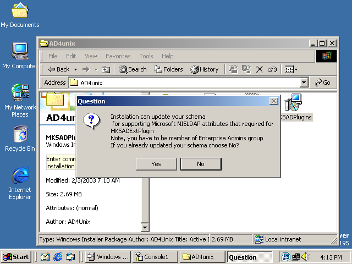The image size is (352, 264).
Task: Open the Favorites menu in AD4unix window
Action: pos(118,56)
